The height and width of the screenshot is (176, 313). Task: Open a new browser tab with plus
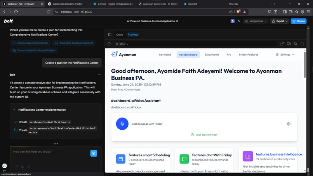click(275, 4)
